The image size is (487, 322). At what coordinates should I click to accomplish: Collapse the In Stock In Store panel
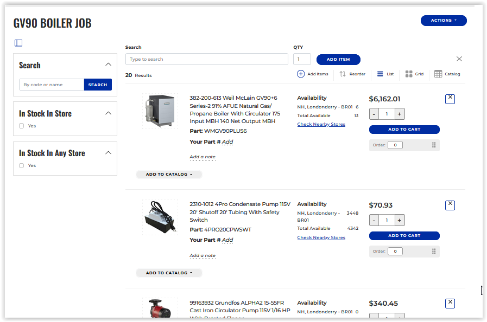coord(108,113)
